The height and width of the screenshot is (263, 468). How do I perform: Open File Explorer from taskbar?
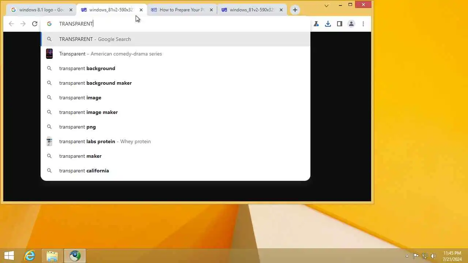52,256
